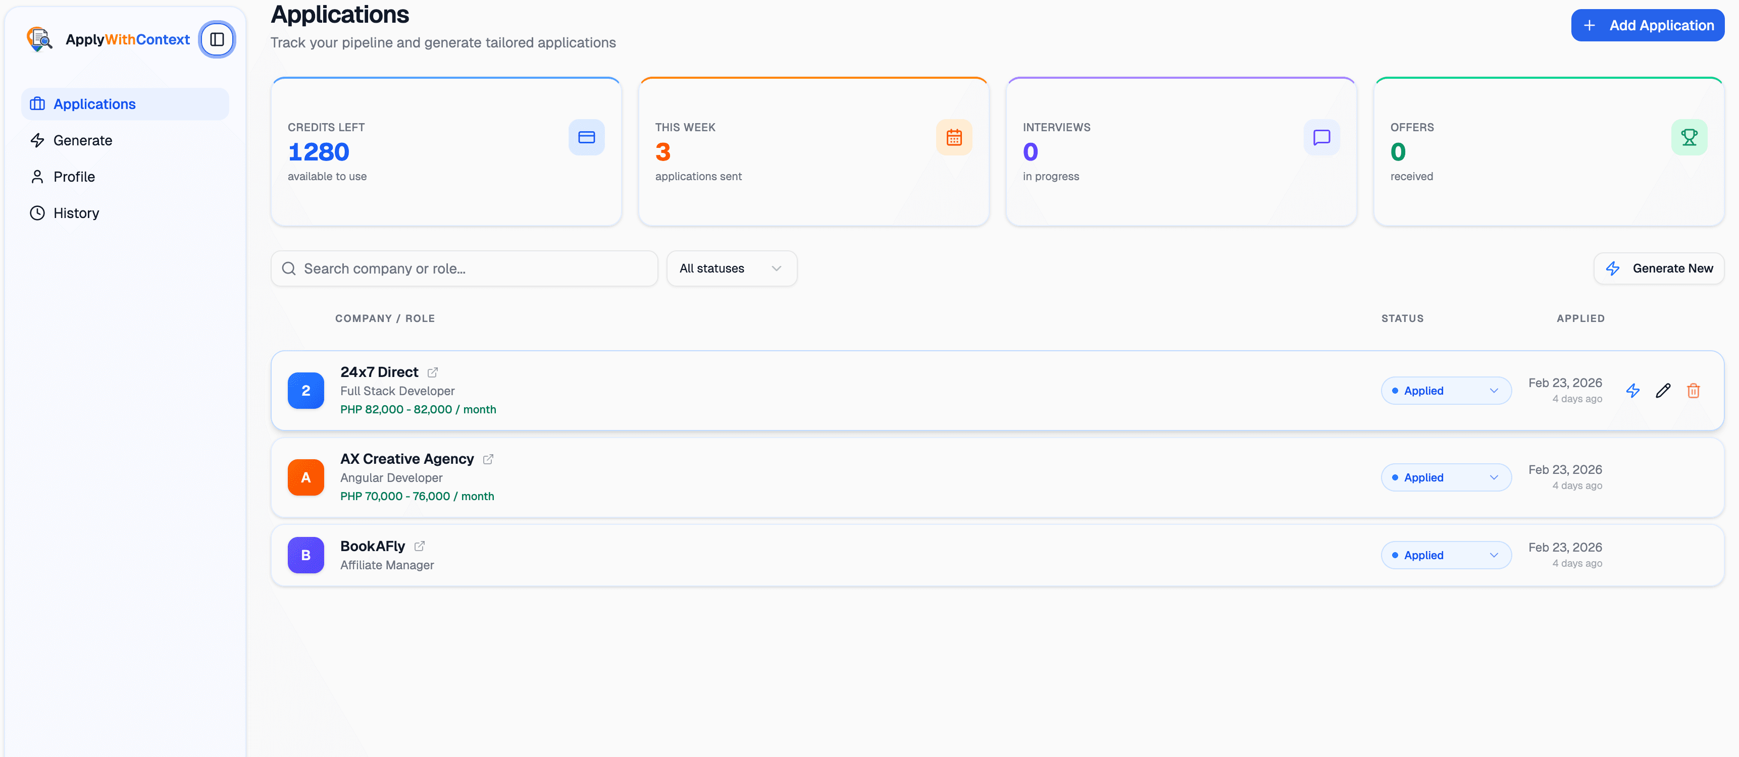1739x757 pixels.
Task: Open the All statuses filter dropdown
Action: tap(732, 268)
